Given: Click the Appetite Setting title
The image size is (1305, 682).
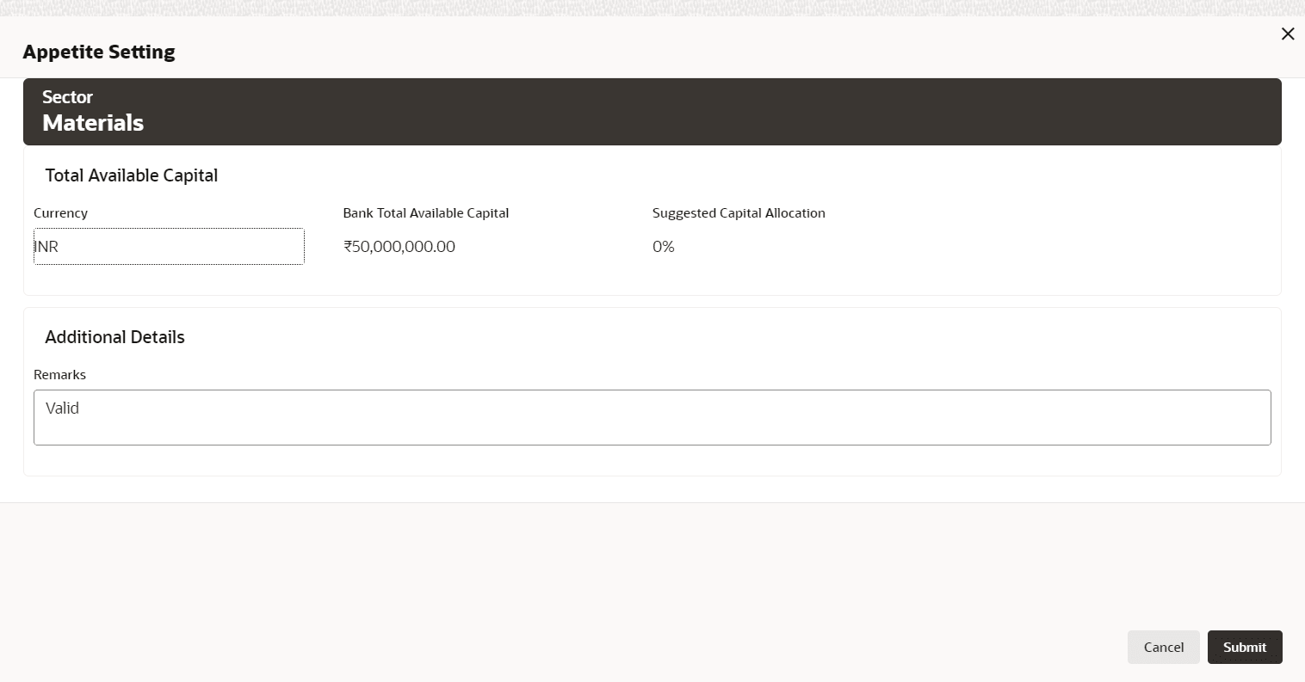Looking at the screenshot, I should click(99, 52).
